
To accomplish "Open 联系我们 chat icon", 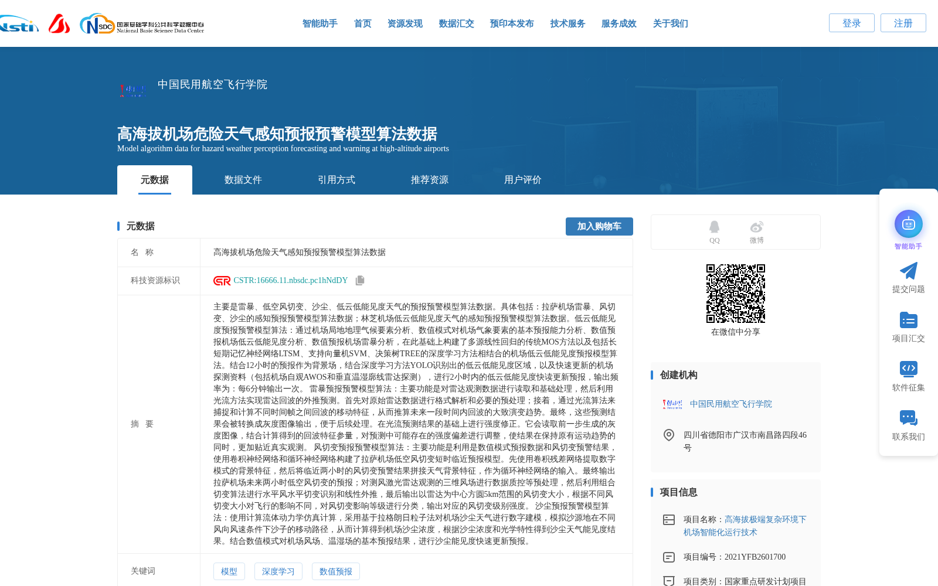I will point(909,418).
